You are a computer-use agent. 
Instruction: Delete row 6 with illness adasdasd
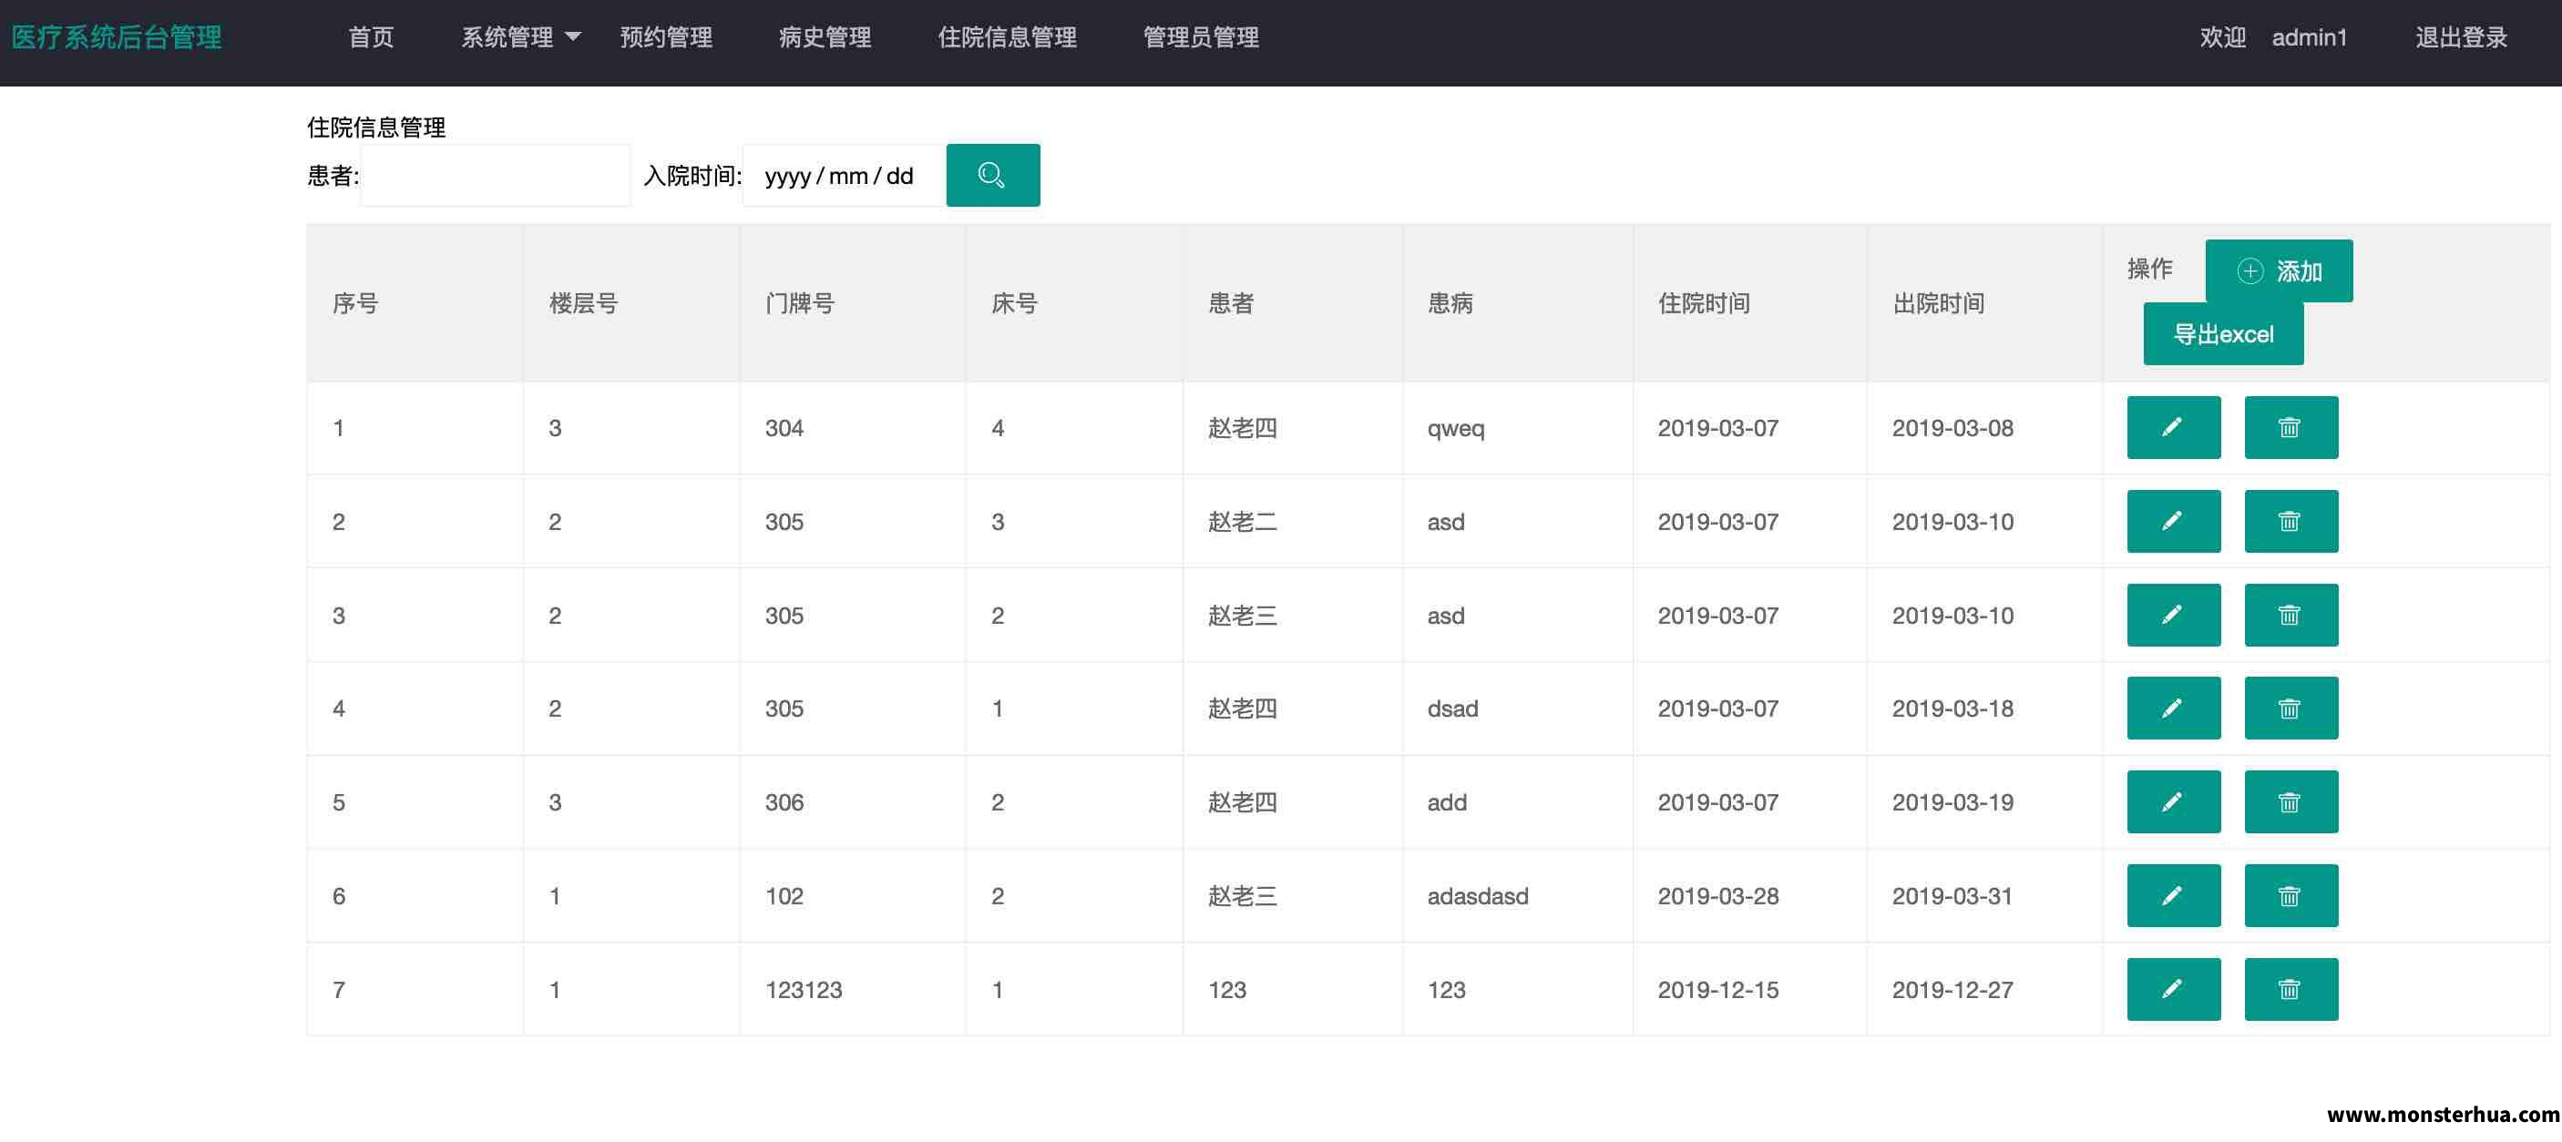coord(2290,895)
